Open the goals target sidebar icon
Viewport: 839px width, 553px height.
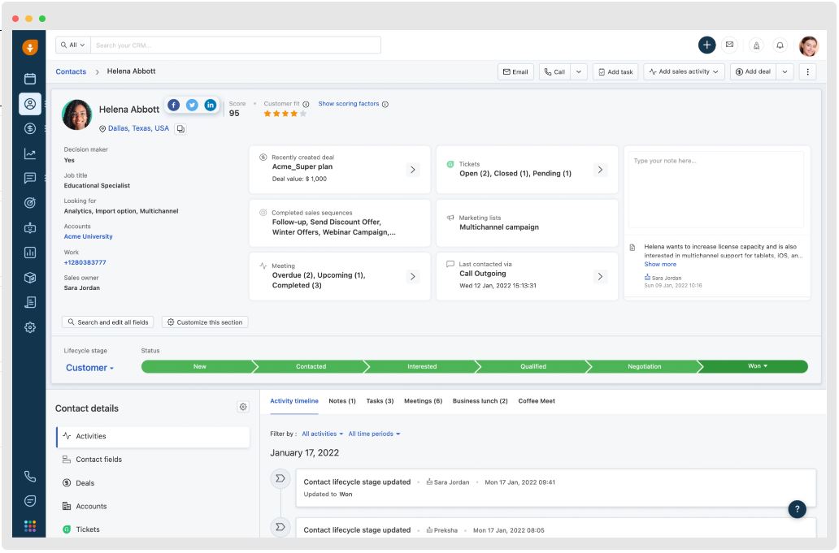[x=30, y=202]
